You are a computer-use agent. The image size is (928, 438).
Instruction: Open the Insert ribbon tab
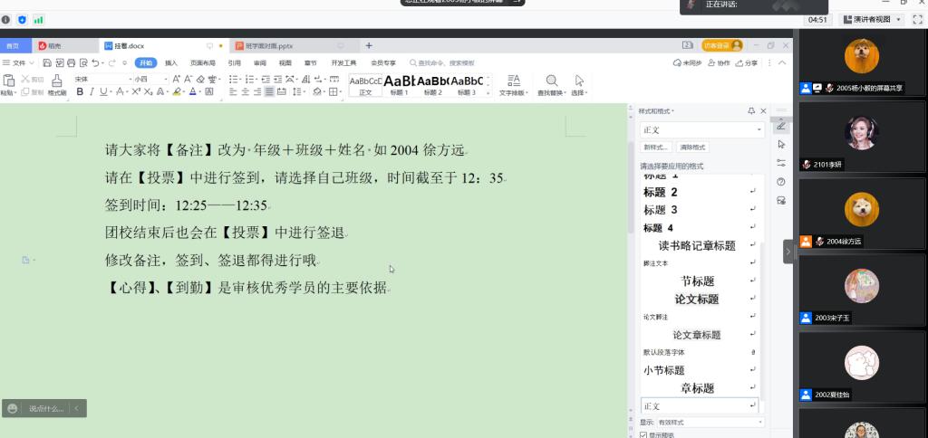pyautogui.click(x=170, y=63)
